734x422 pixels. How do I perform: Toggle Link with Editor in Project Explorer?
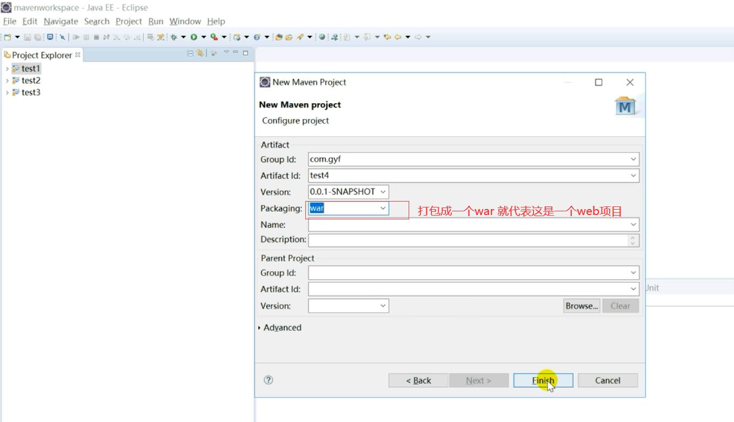click(200, 53)
